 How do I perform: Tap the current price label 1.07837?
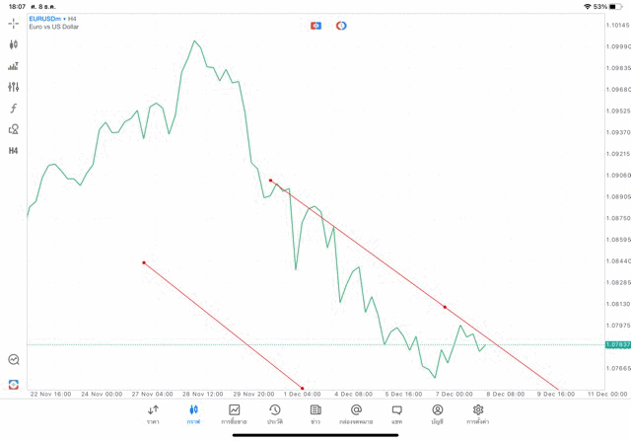tap(617, 344)
